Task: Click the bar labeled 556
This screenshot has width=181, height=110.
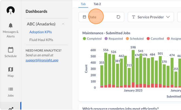Action: coord(106,70)
